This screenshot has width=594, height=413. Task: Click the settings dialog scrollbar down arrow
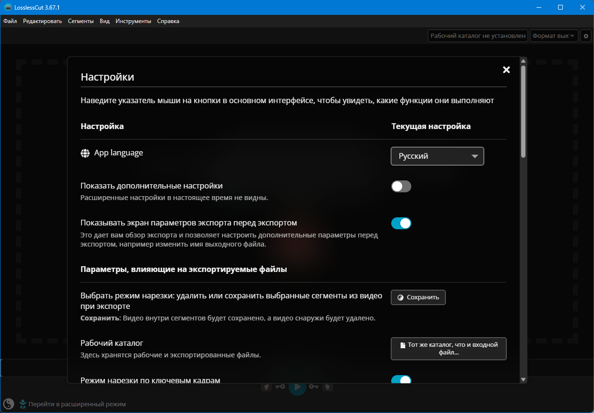tap(523, 379)
